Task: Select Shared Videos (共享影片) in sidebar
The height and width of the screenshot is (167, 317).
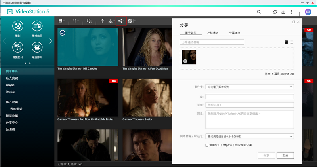Action: [x=27, y=71]
